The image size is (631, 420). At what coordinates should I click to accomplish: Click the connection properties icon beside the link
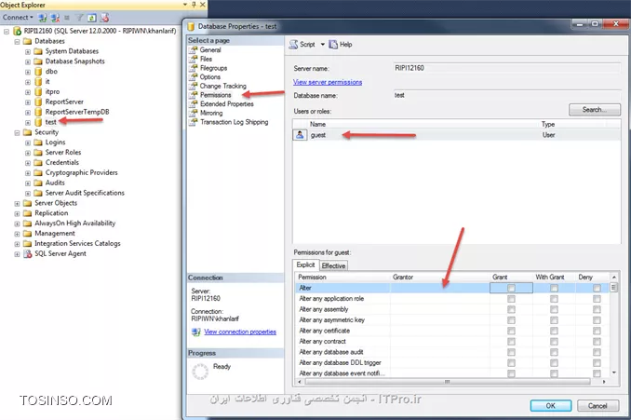(x=196, y=332)
